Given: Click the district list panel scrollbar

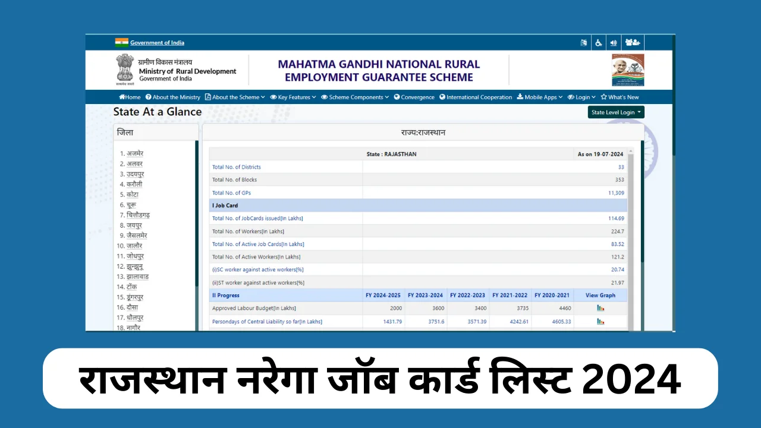Looking at the screenshot, I should pos(197,235).
